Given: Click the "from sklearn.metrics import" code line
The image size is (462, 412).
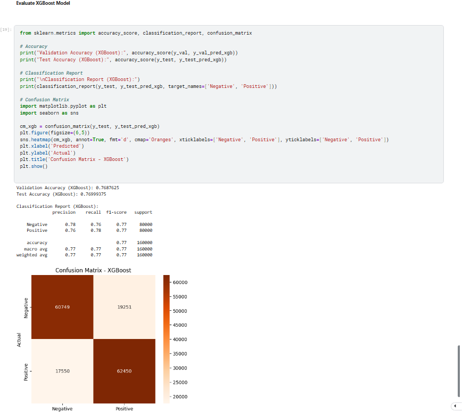Looking at the screenshot, I should 136,33.
